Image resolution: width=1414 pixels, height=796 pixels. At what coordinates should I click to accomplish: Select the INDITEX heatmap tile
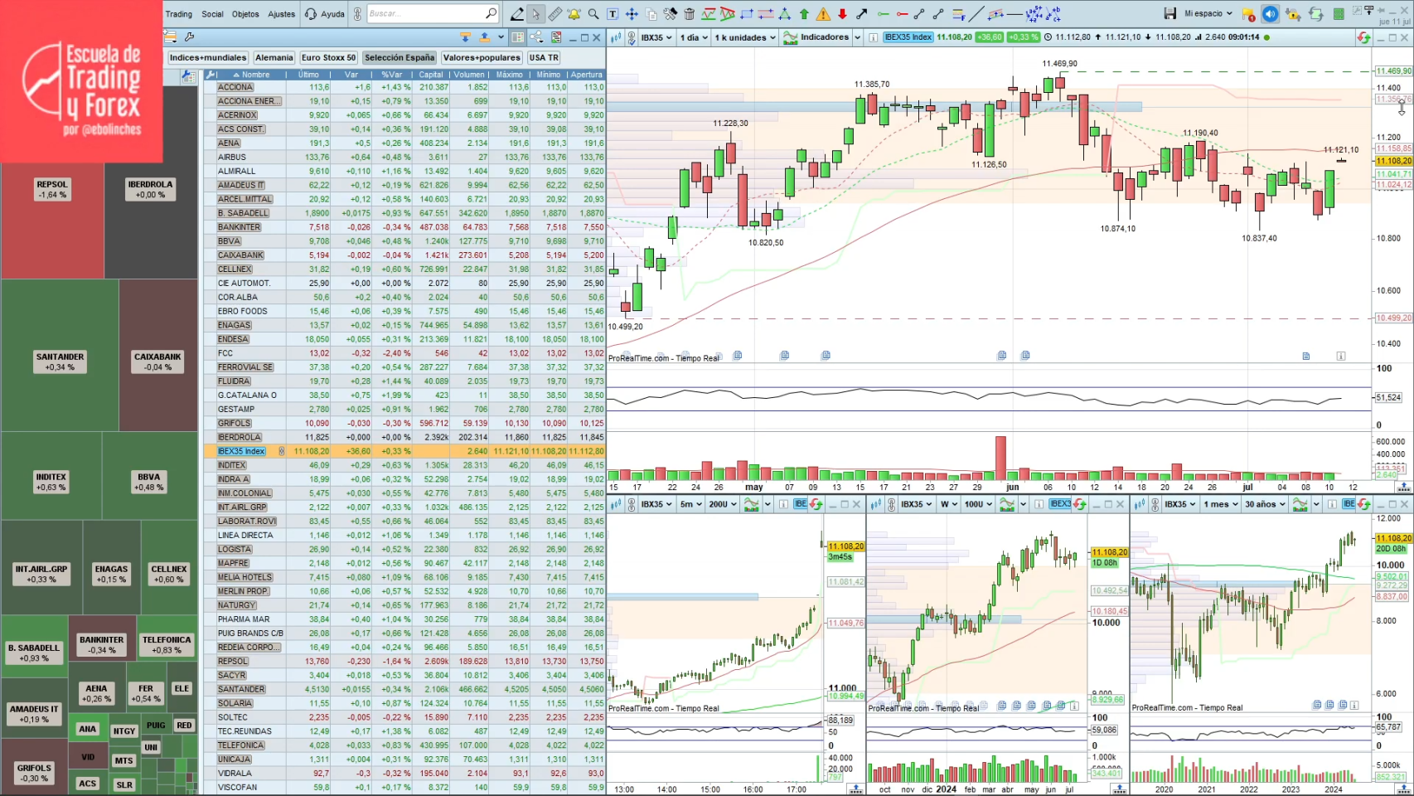pyautogui.click(x=51, y=476)
